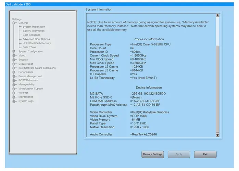Click the Apply button

(x=179, y=154)
